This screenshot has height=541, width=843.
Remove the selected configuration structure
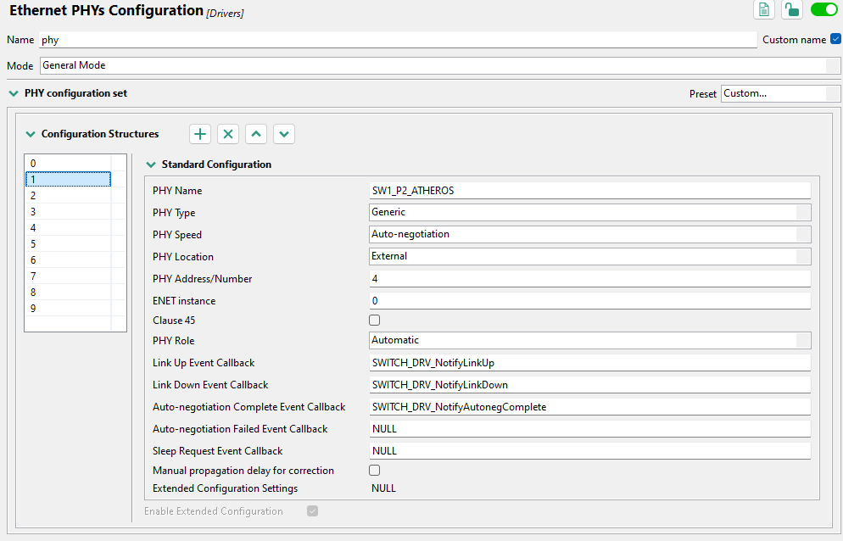tap(227, 133)
